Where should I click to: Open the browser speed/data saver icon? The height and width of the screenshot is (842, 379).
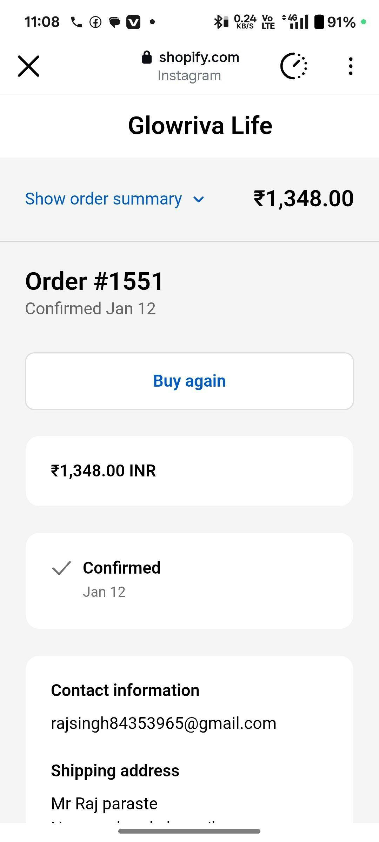click(294, 66)
